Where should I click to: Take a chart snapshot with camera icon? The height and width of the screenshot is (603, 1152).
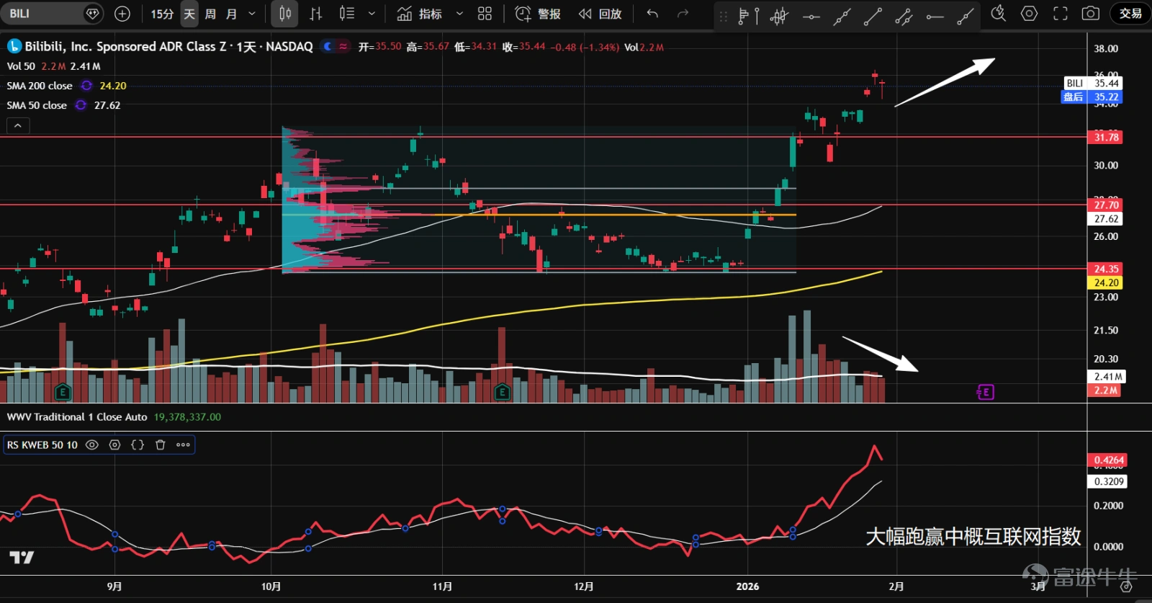pos(1091,14)
